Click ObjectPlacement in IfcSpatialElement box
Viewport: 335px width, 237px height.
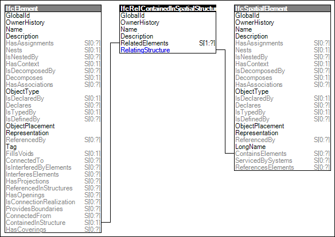[282, 126]
